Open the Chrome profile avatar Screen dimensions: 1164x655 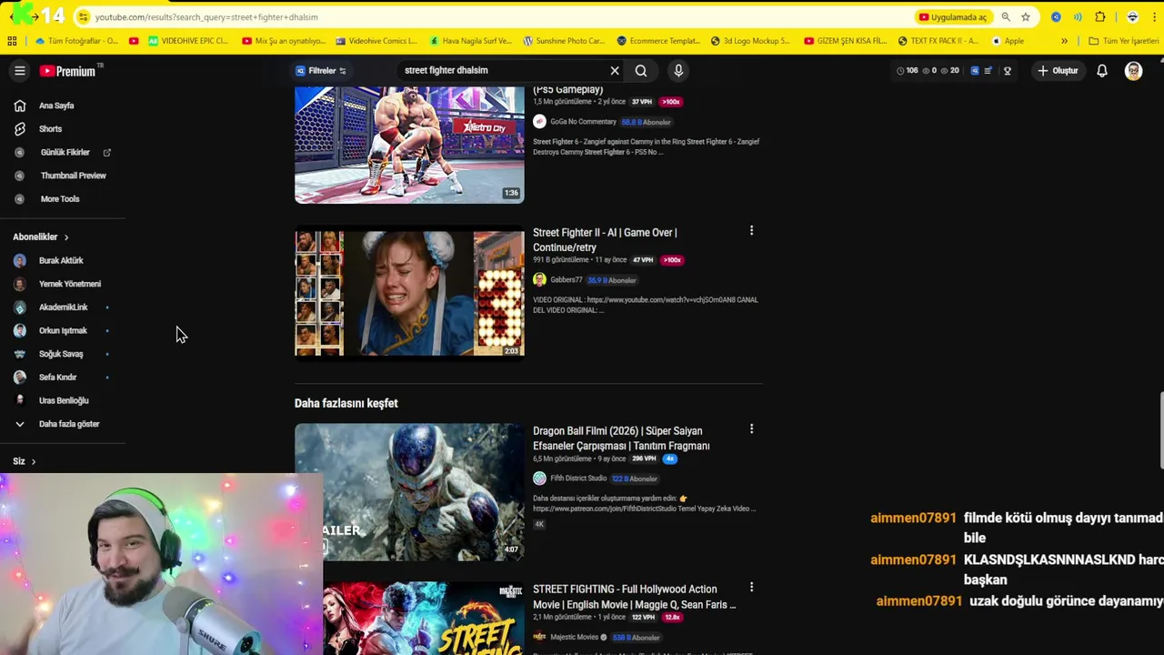pyautogui.click(x=1132, y=17)
